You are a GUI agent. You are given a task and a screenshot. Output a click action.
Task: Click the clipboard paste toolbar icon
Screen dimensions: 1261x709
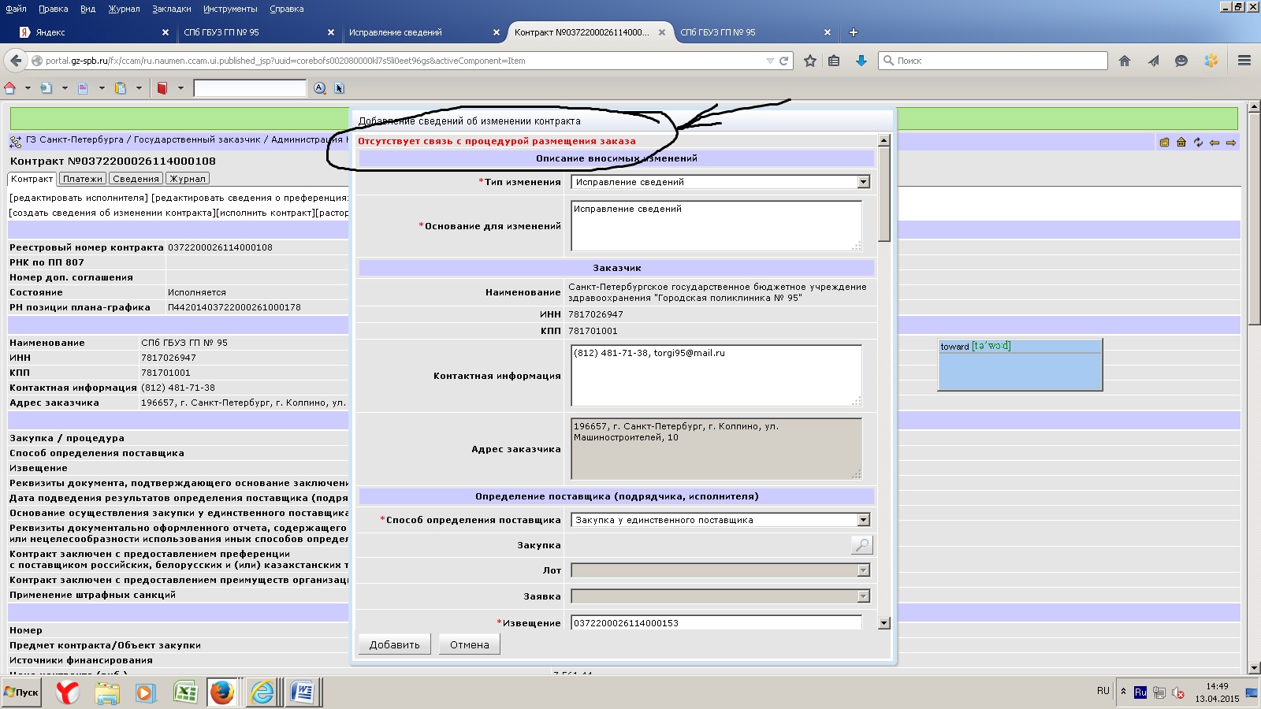(x=121, y=88)
